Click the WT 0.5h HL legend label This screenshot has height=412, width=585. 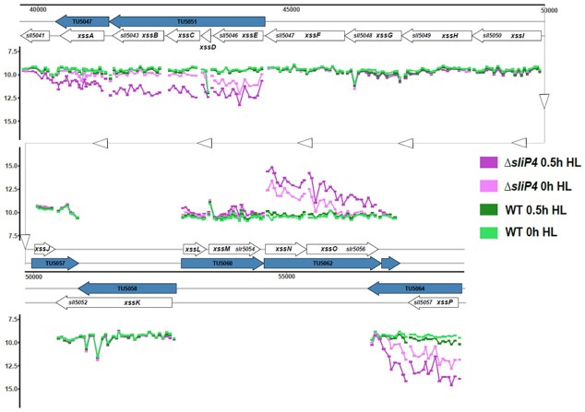tap(536, 209)
